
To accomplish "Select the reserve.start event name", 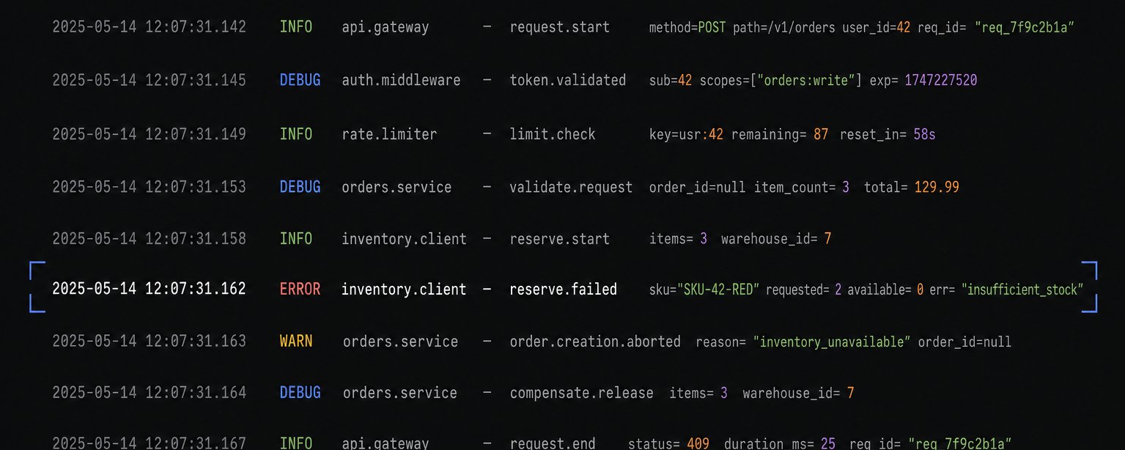I will coord(560,239).
